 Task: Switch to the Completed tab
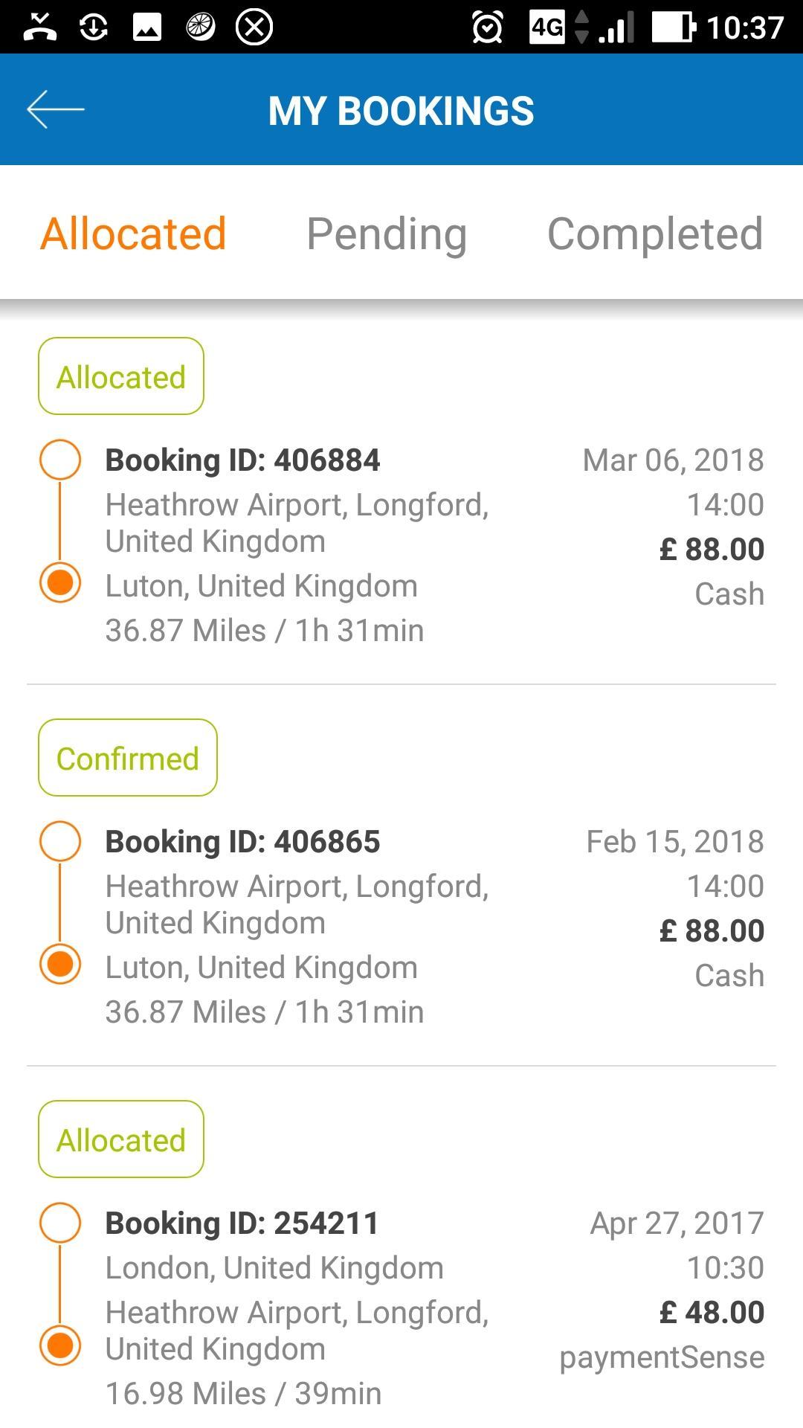click(x=655, y=234)
